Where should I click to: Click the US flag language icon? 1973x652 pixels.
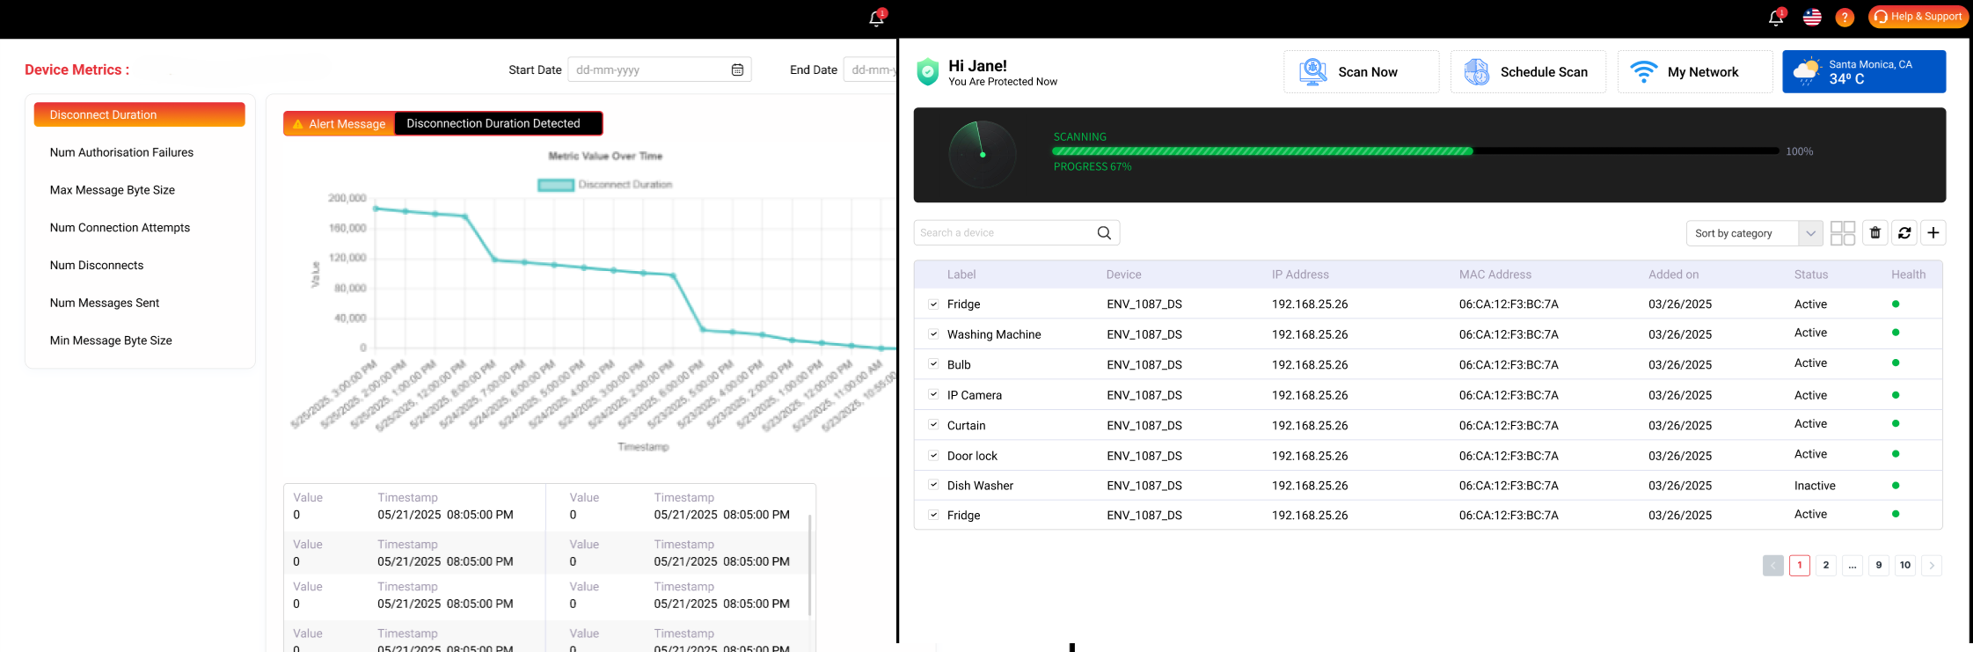[x=1812, y=17]
